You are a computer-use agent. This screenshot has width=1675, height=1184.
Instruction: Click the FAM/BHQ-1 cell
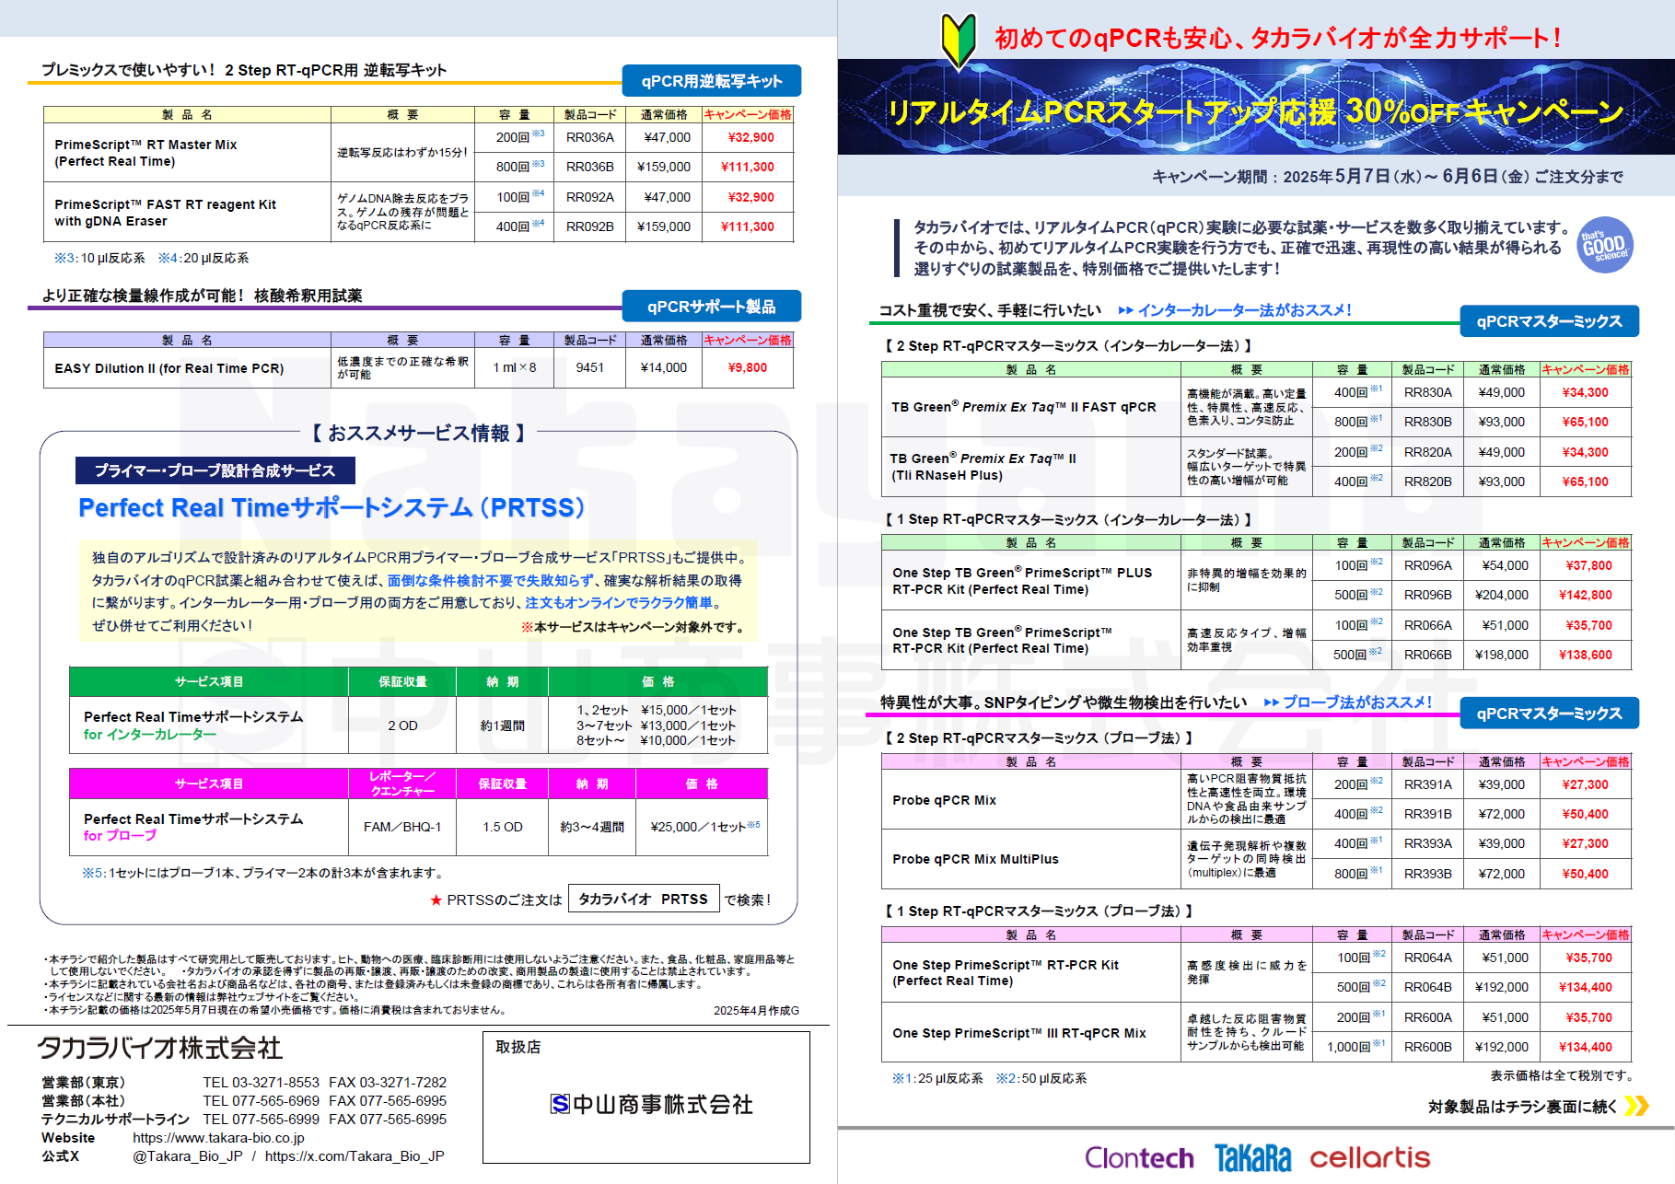[x=402, y=827]
